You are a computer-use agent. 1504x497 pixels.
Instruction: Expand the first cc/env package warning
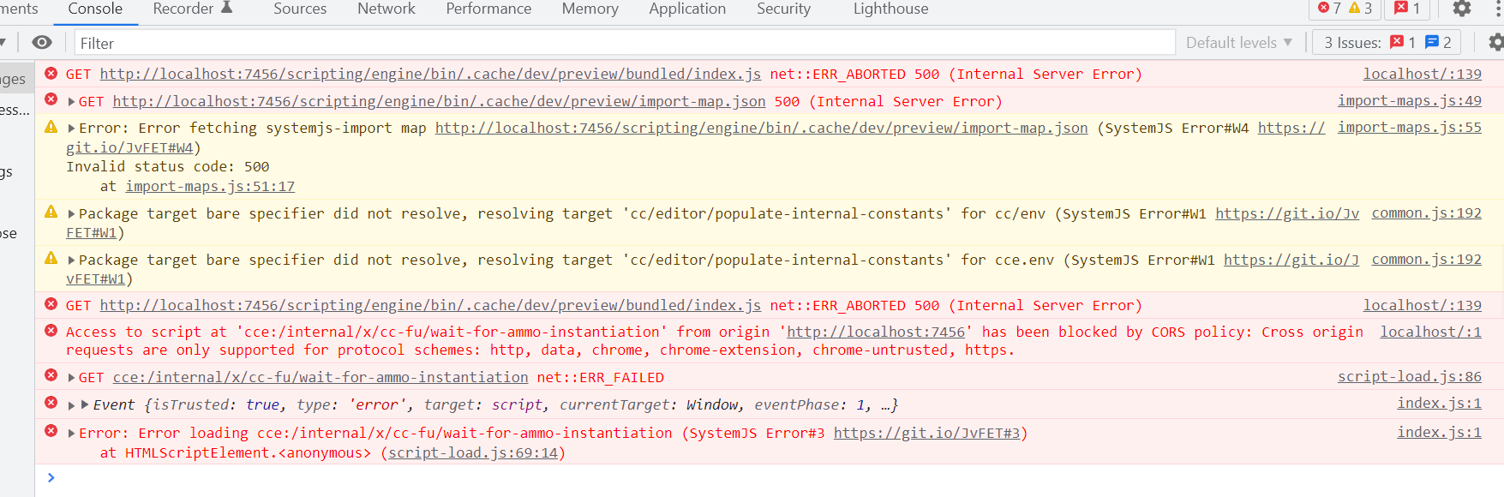click(x=72, y=214)
